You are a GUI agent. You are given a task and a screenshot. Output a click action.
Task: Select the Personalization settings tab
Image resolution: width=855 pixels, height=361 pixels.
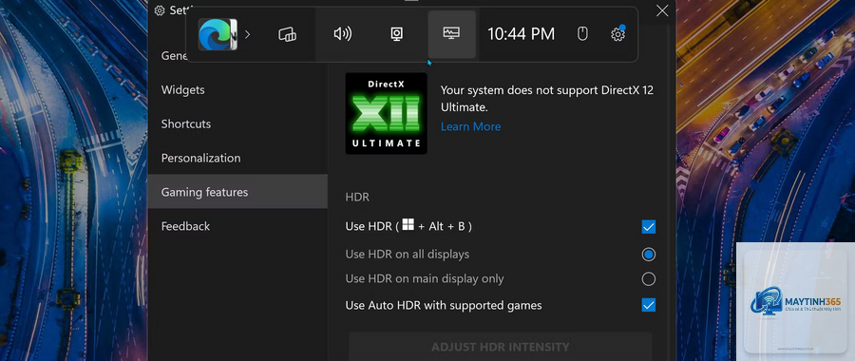(x=237, y=158)
